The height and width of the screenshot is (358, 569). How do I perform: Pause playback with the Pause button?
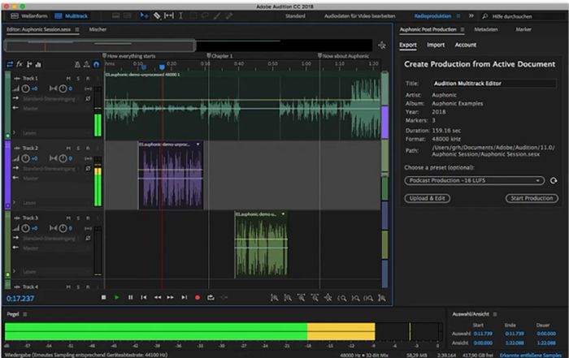130,297
